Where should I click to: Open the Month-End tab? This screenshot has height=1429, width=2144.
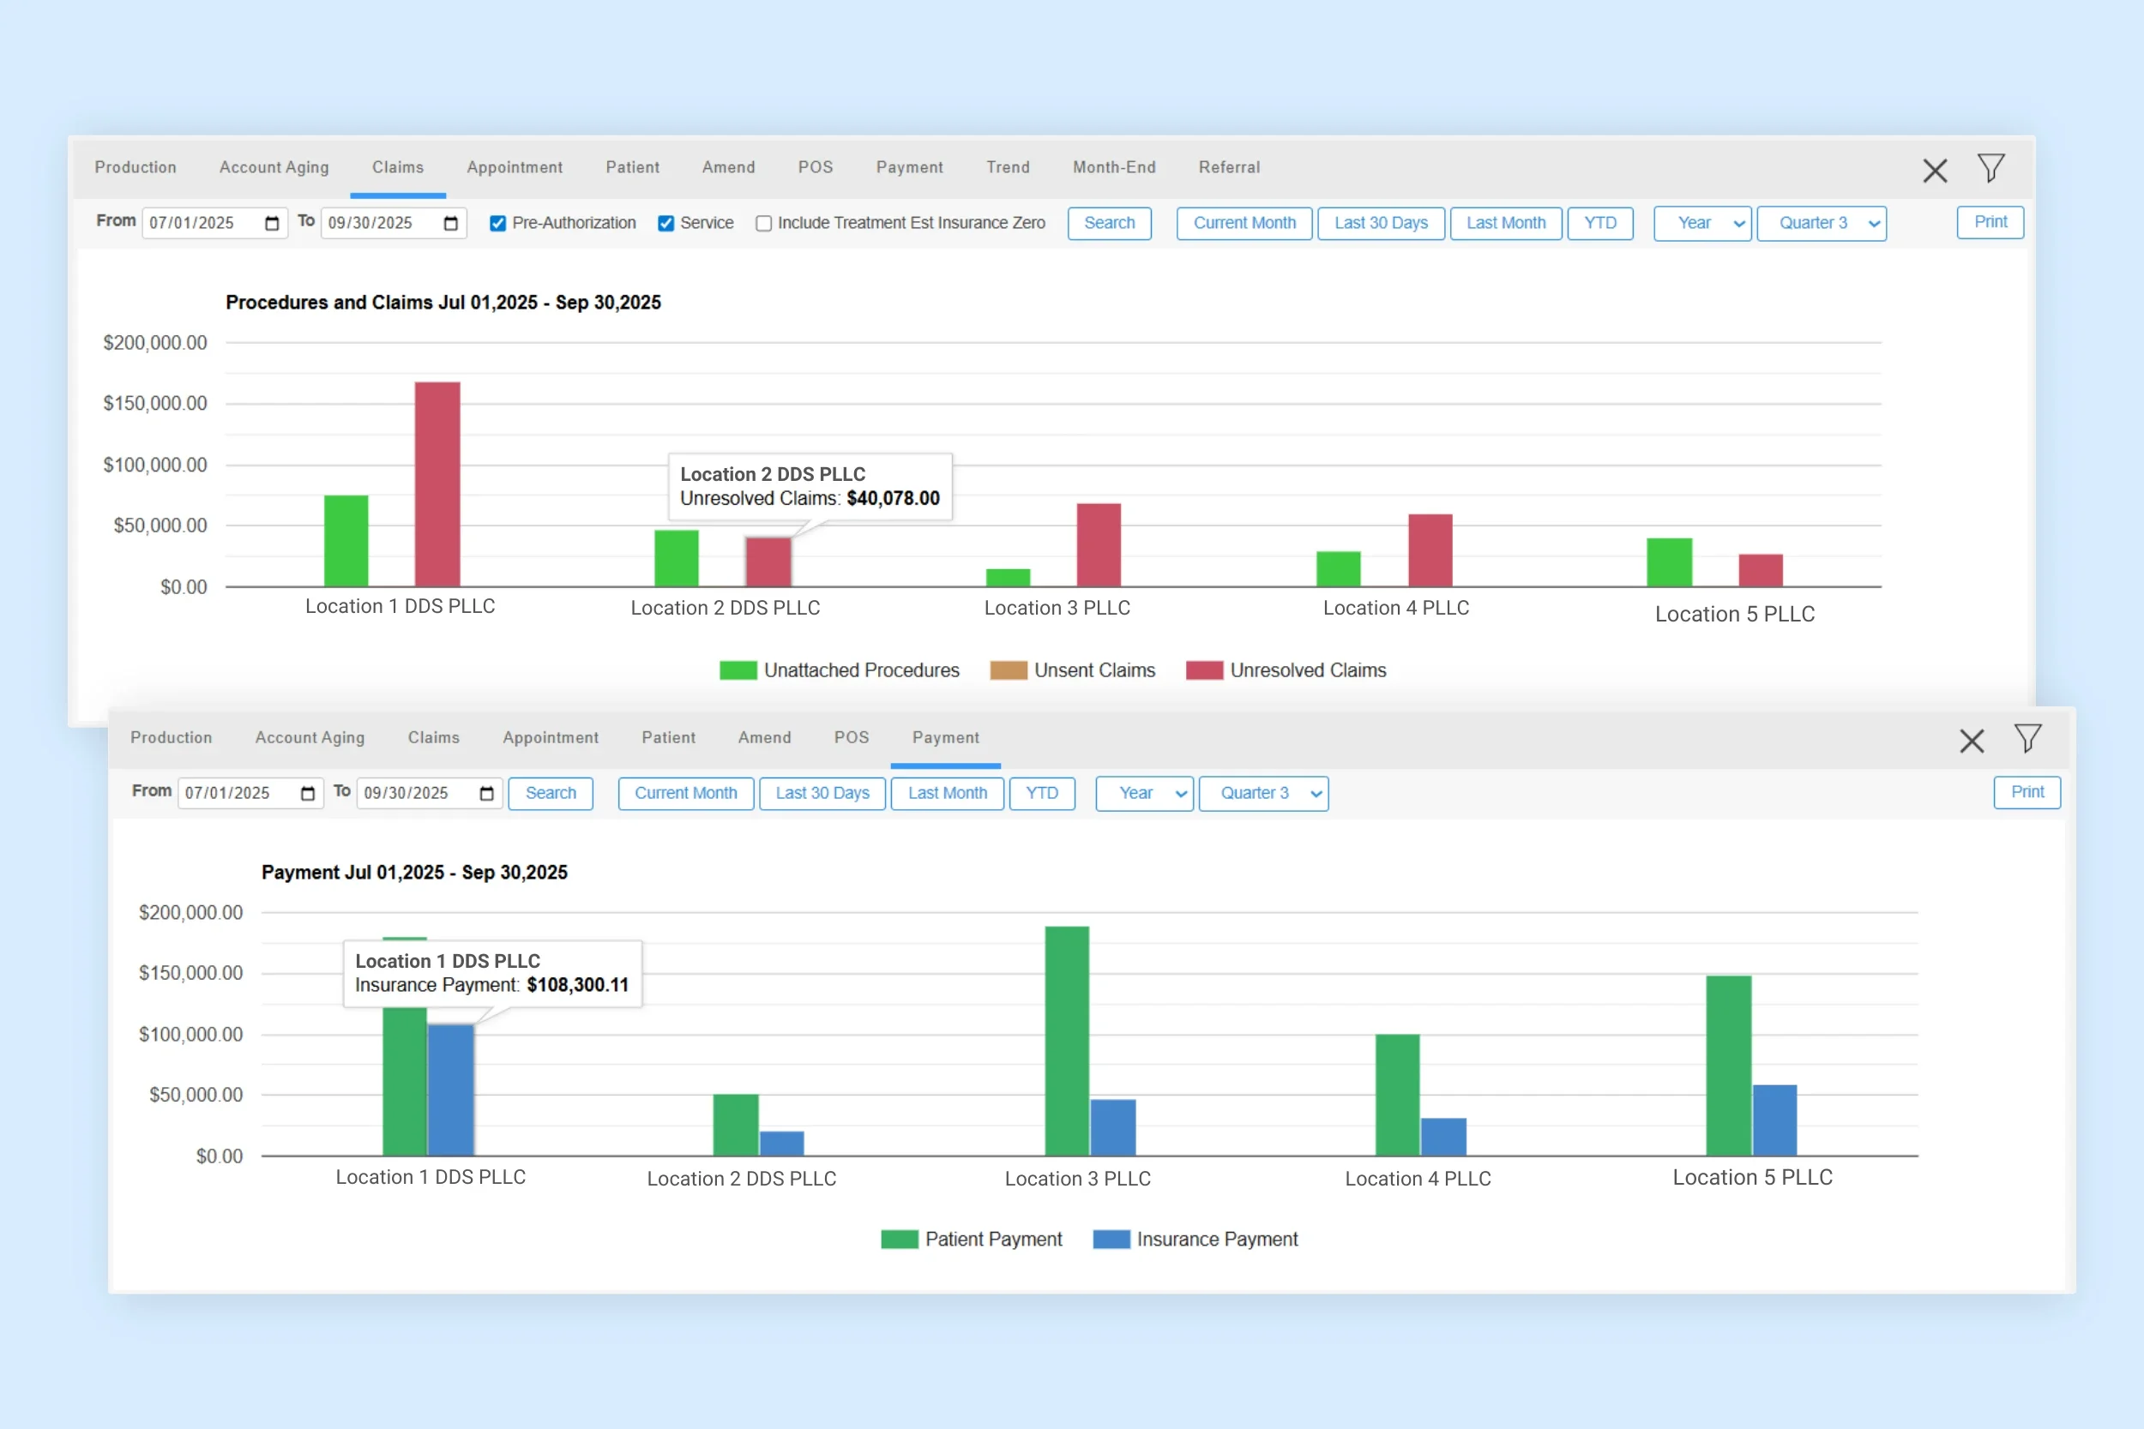coord(1113,168)
